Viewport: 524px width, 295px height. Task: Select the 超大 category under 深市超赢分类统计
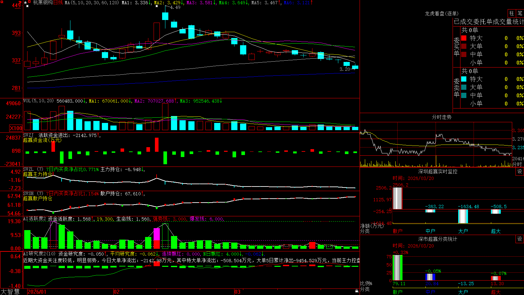[496, 292]
